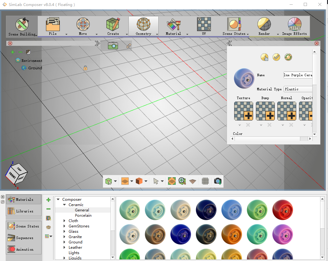Click the link icon beside the camera
This screenshot has height=261, width=328.
click(129, 46)
